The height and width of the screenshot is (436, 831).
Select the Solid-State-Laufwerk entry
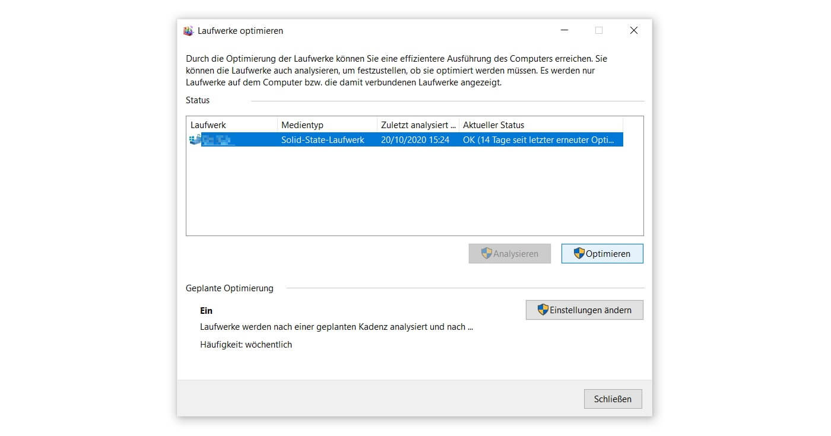(323, 139)
